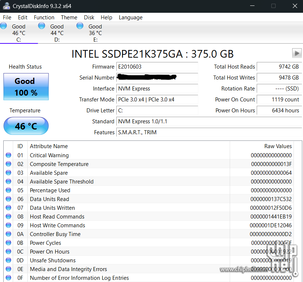The height and width of the screenshot is (282, 303).
Task: Click the Interface field NVM Express
Action: tap(157, 89)
